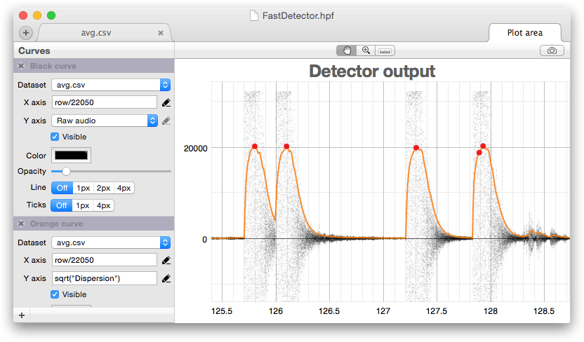The height and width of the screenshot is (342, 584).
Task: Uncheck Visible for the Orange curve
Action: (x=55, y=294)
